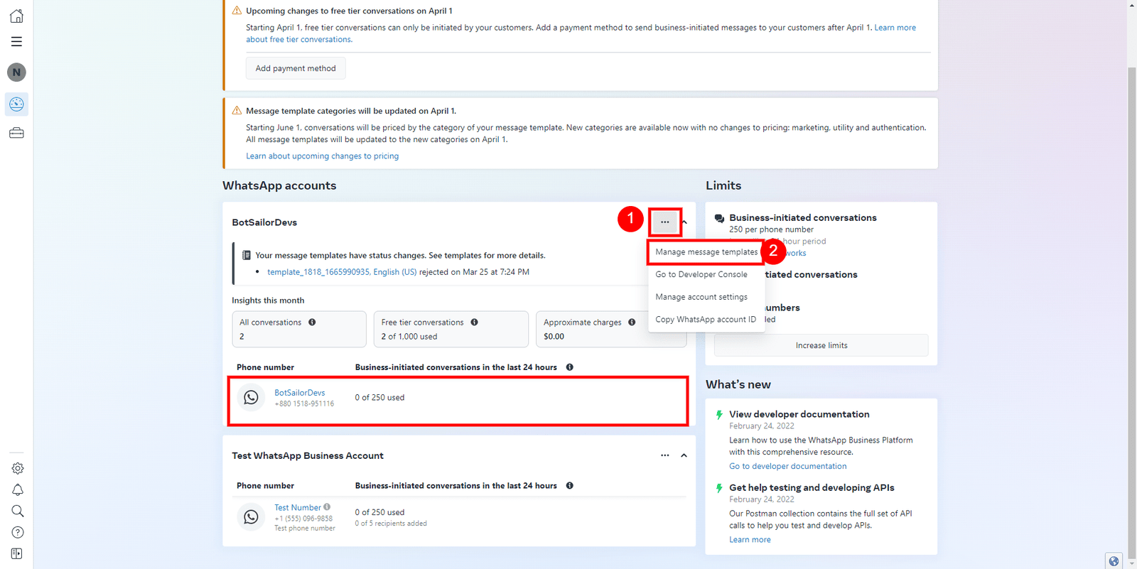
Task: Choose Go to Developer Console option
Action: pyautogui.click(x=701, y=274)
